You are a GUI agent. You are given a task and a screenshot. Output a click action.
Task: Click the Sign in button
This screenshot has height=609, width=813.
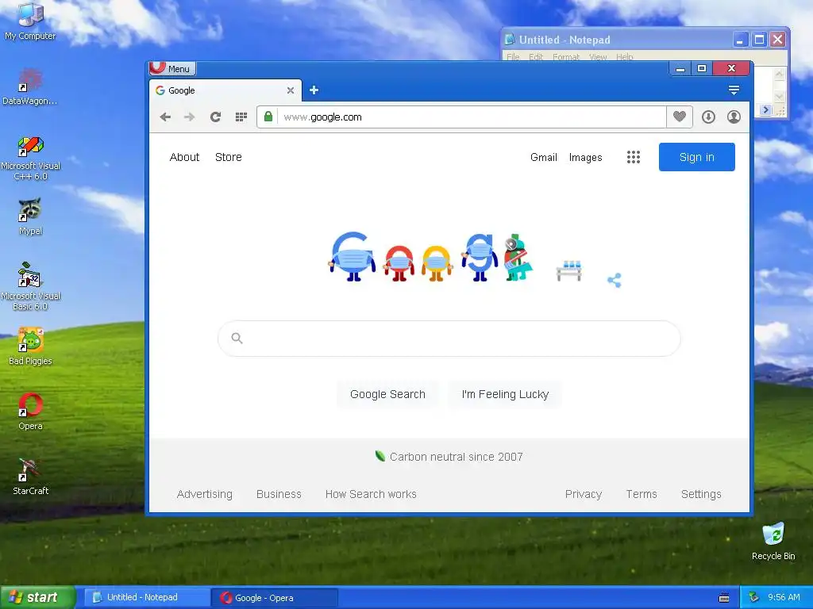point(696,157)
